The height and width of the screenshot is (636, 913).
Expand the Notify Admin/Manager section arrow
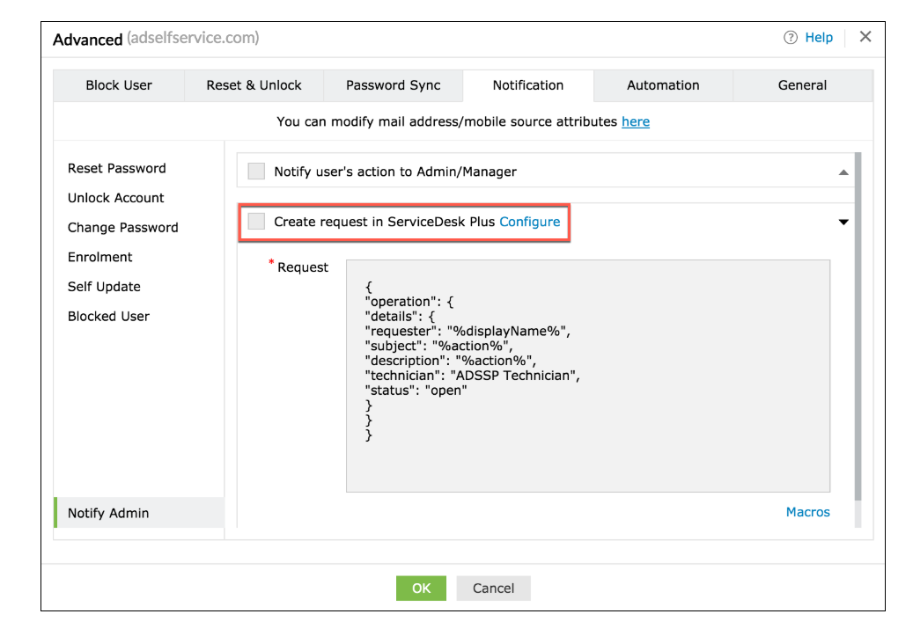[x=843, y=172]
